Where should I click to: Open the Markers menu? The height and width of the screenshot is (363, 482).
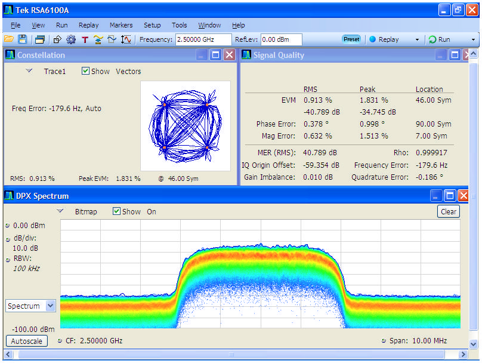[x=121, y=25]
